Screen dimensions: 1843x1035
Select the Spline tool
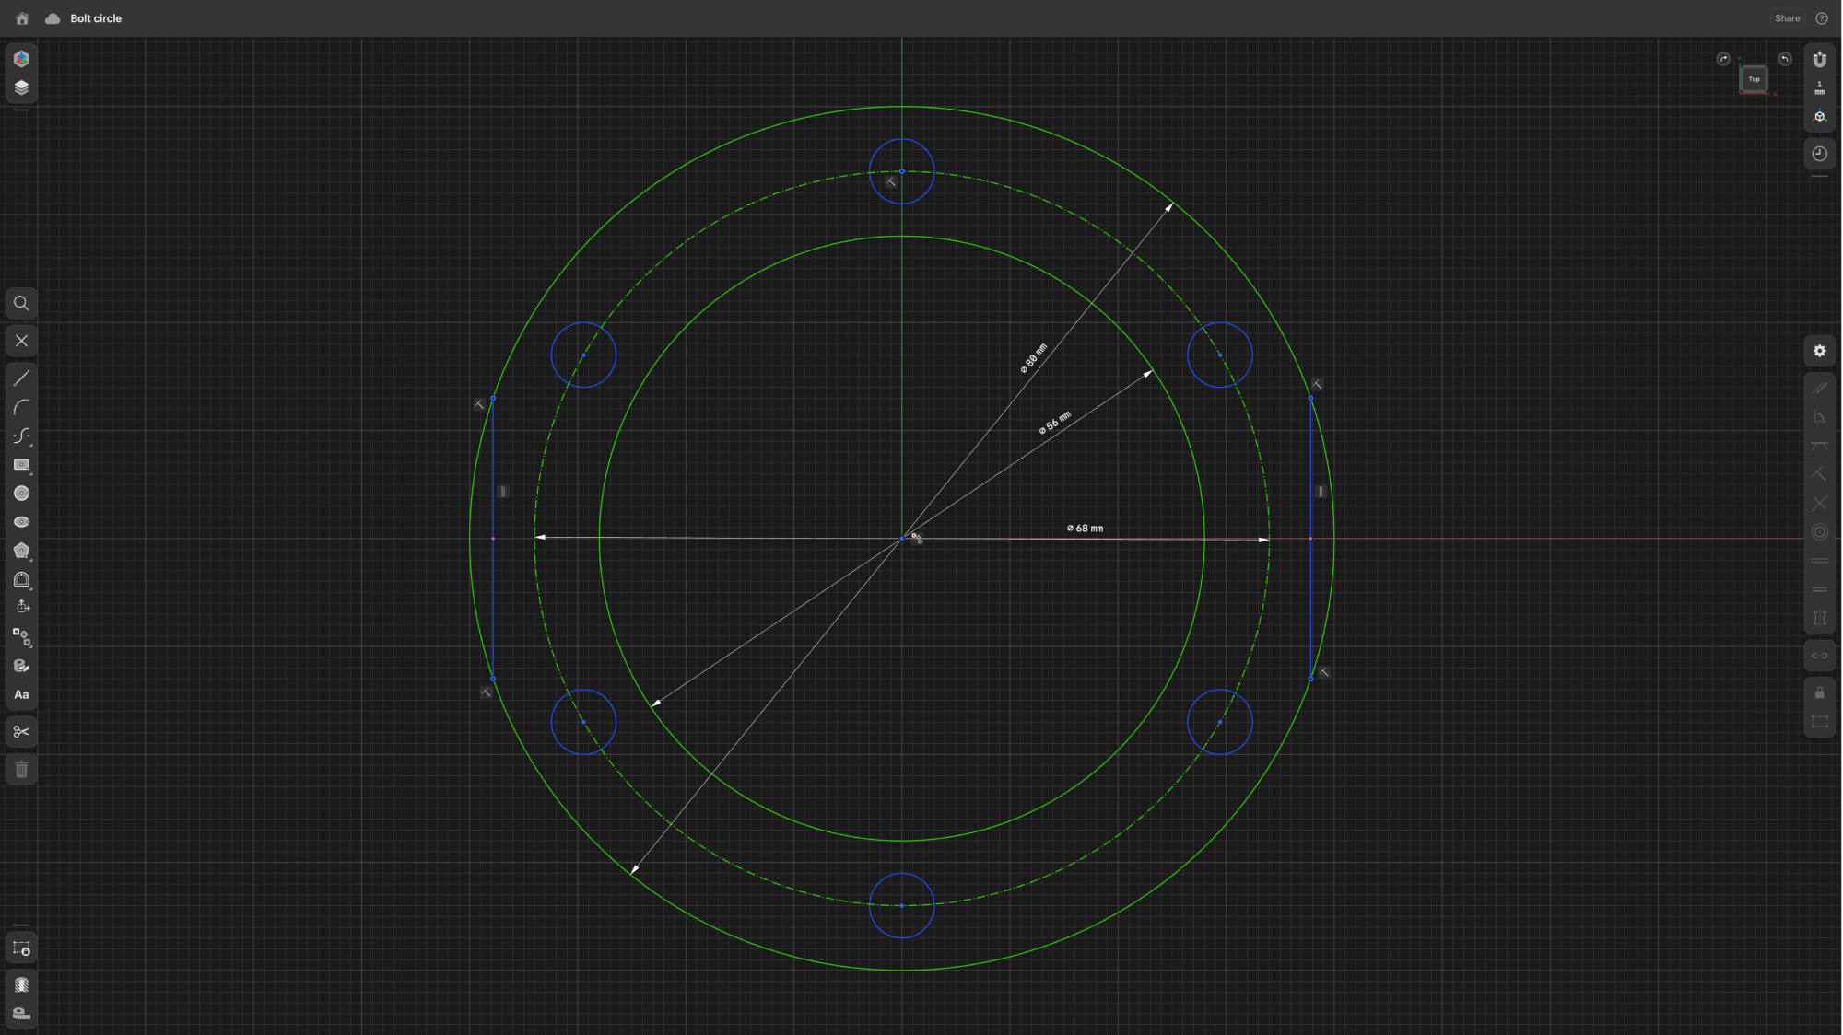(x=21, y=436)
